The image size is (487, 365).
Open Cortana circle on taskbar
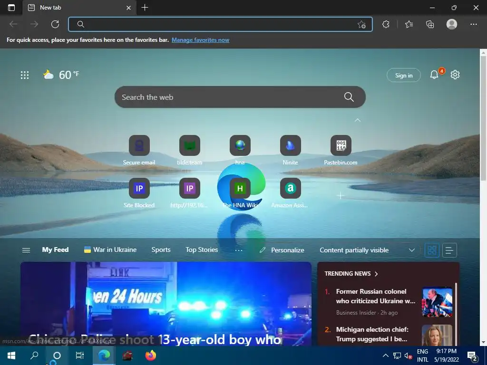(x=57, y=355)
